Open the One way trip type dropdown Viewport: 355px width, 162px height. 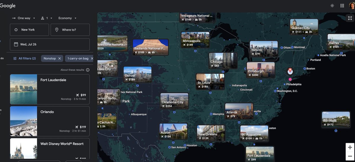(x=23, y=18)
